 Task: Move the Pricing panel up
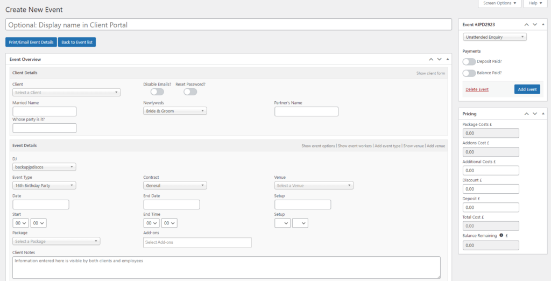point(526,114)
